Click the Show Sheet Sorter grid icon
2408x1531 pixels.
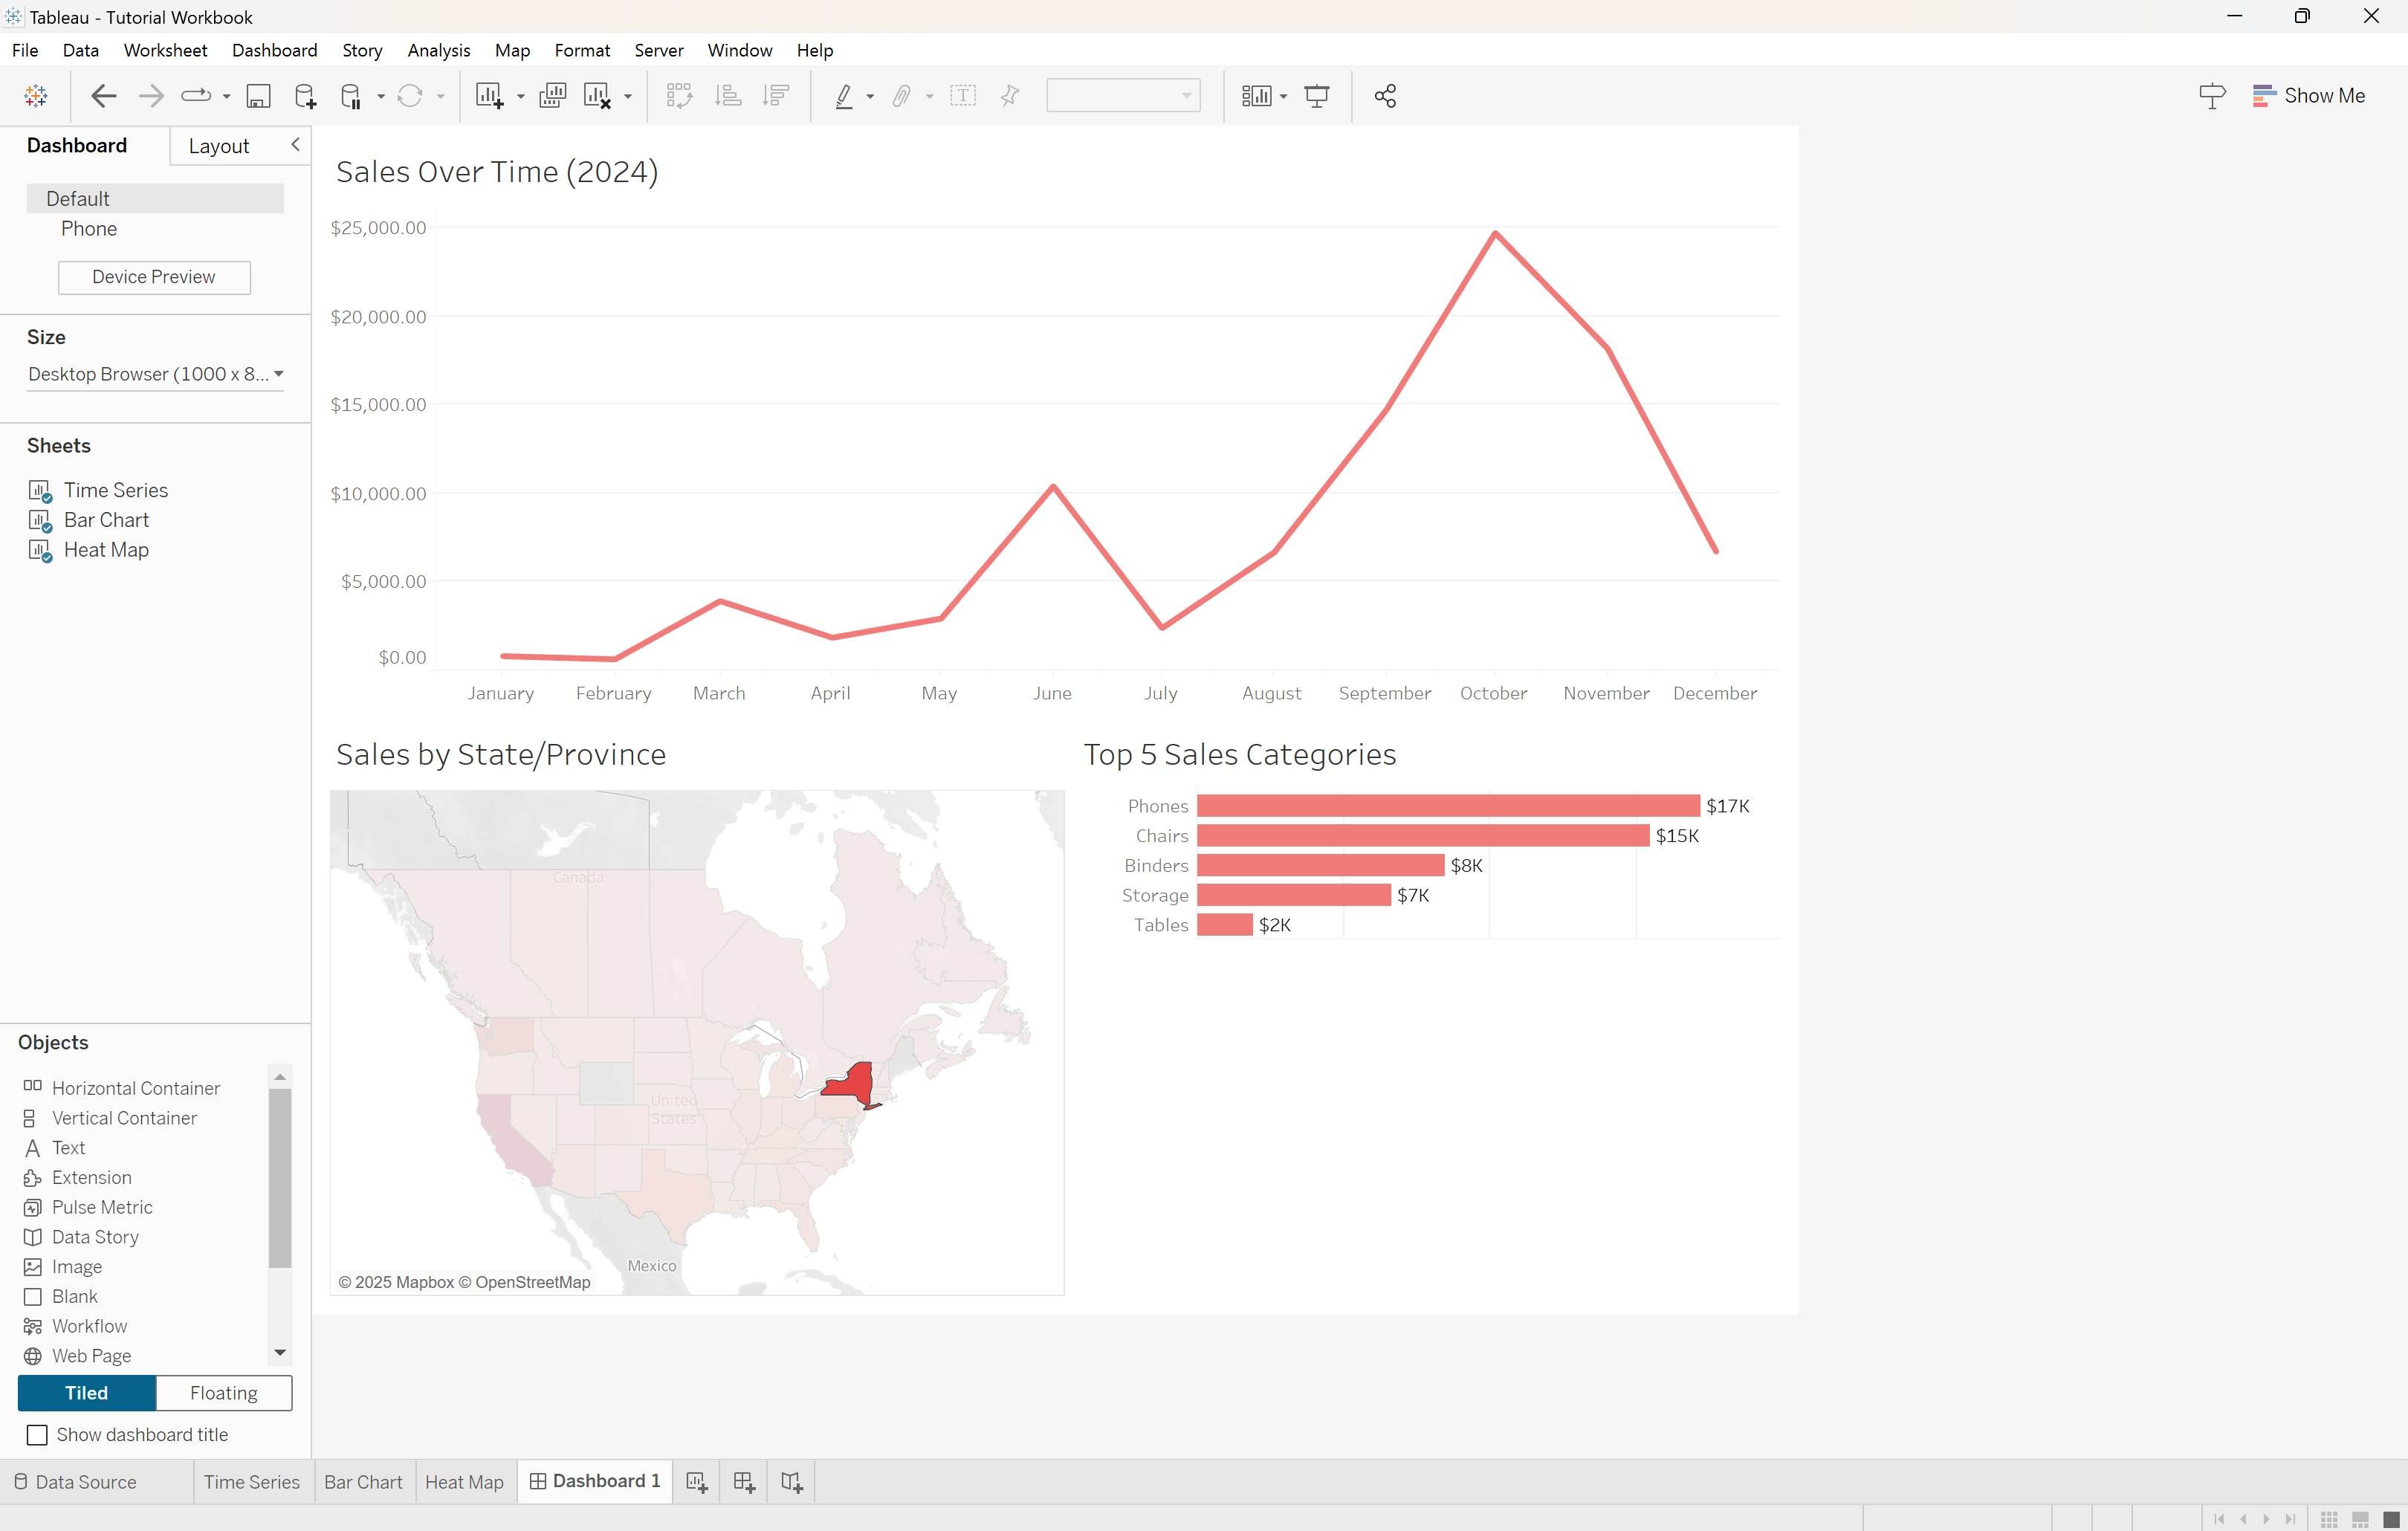(2329, 1519)
